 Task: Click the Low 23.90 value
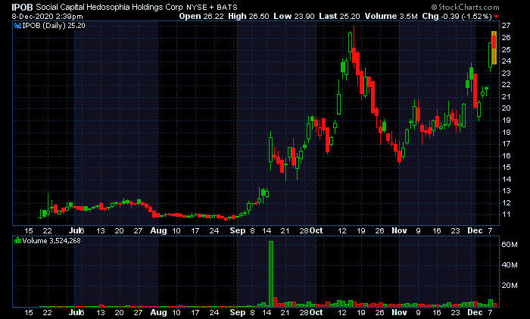pos(294,16)
